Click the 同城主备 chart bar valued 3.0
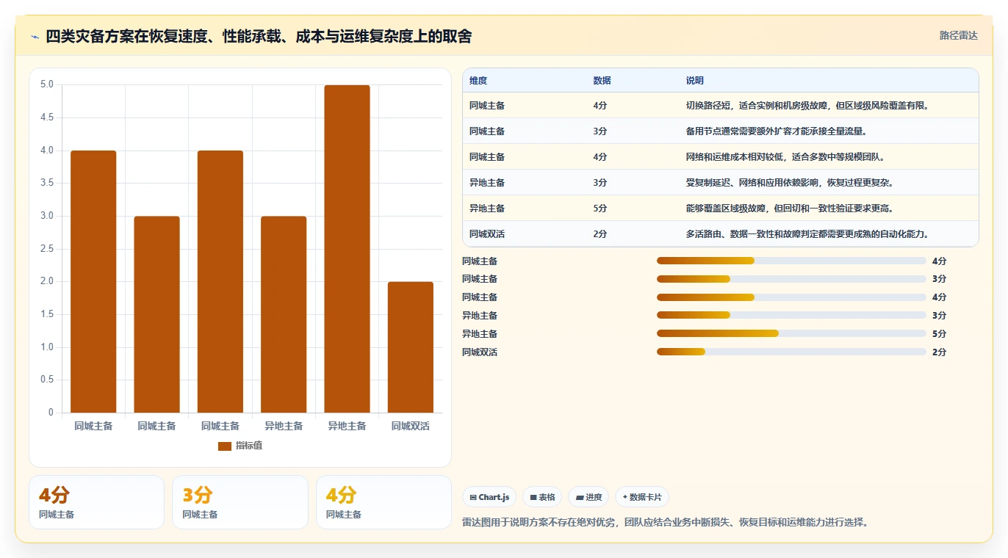1008x558 pixels. click(156, 314)
